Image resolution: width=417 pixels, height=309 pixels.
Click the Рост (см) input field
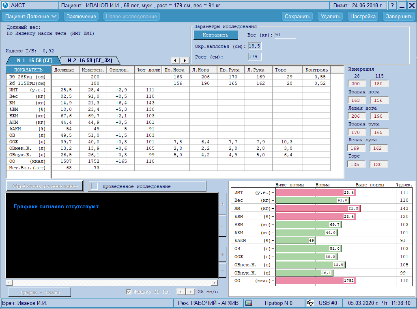pyautogui.click(x=254, y=56)
